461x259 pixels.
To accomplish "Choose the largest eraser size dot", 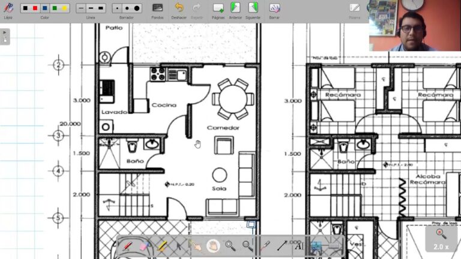I will click(x=137, y=8).
